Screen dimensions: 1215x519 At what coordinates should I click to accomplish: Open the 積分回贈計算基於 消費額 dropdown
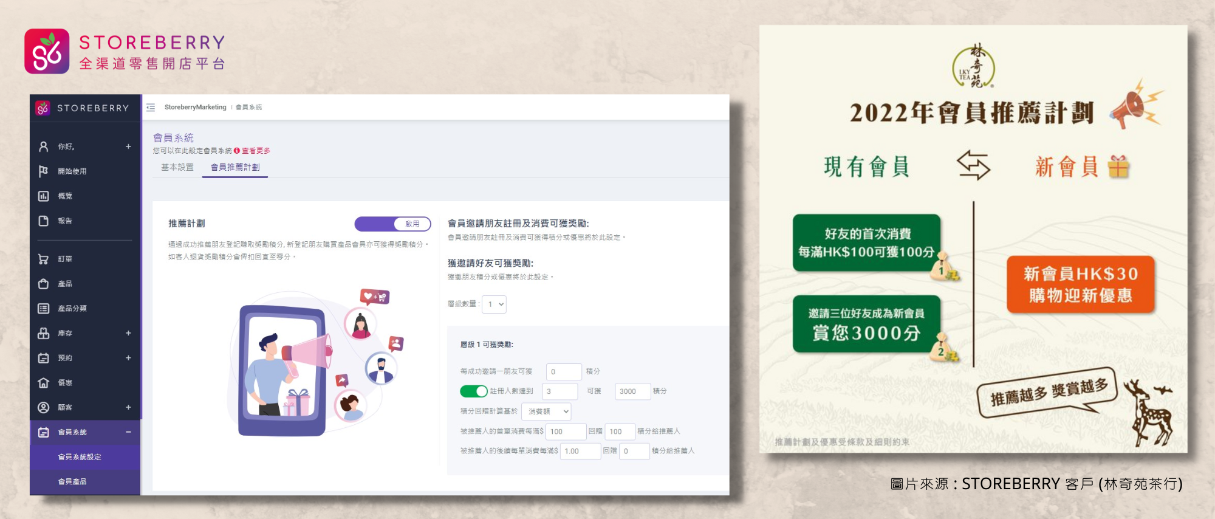point(546,411)
